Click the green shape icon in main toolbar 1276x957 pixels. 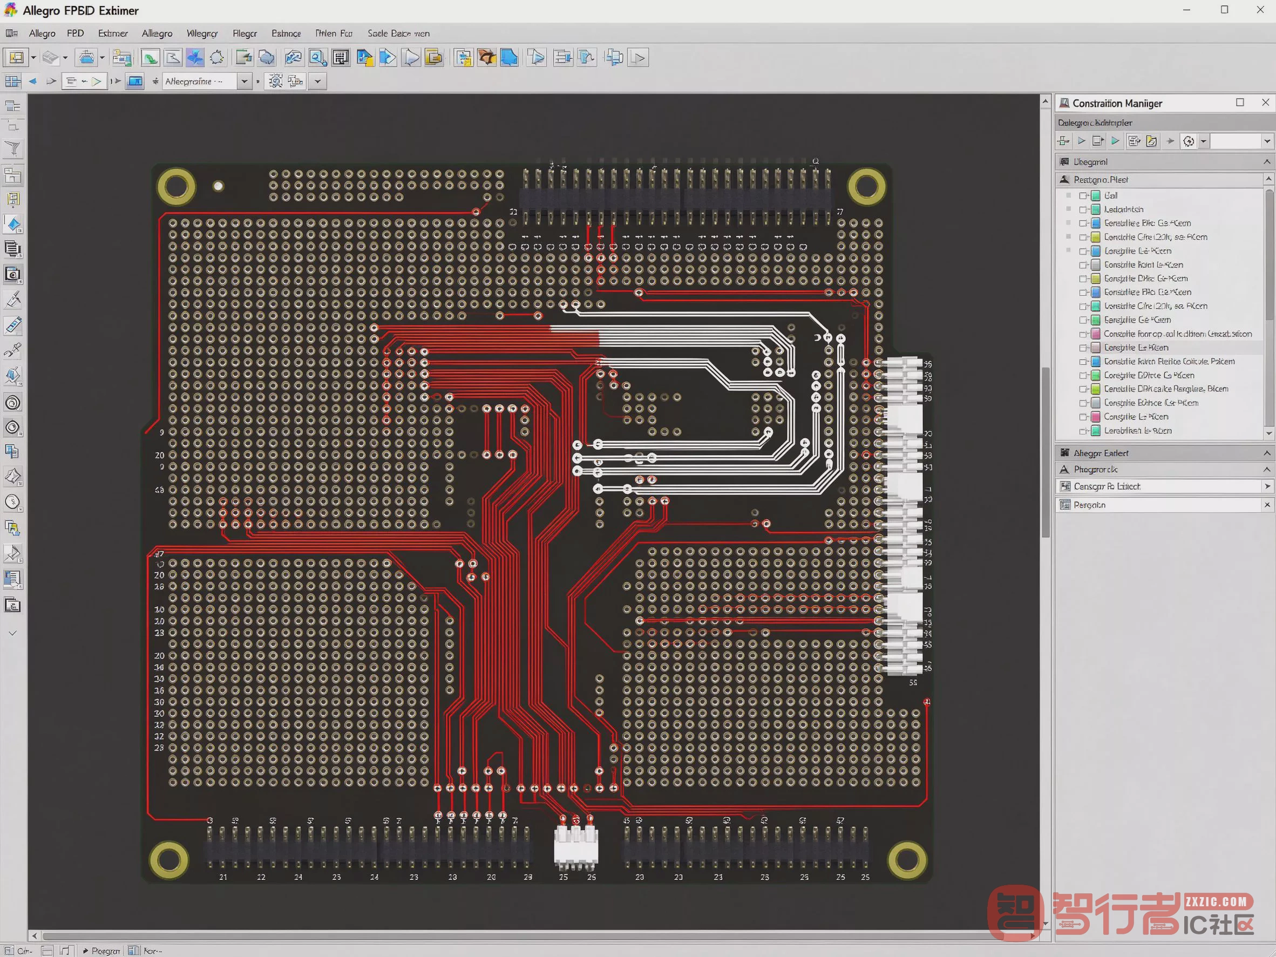[150, 58]
